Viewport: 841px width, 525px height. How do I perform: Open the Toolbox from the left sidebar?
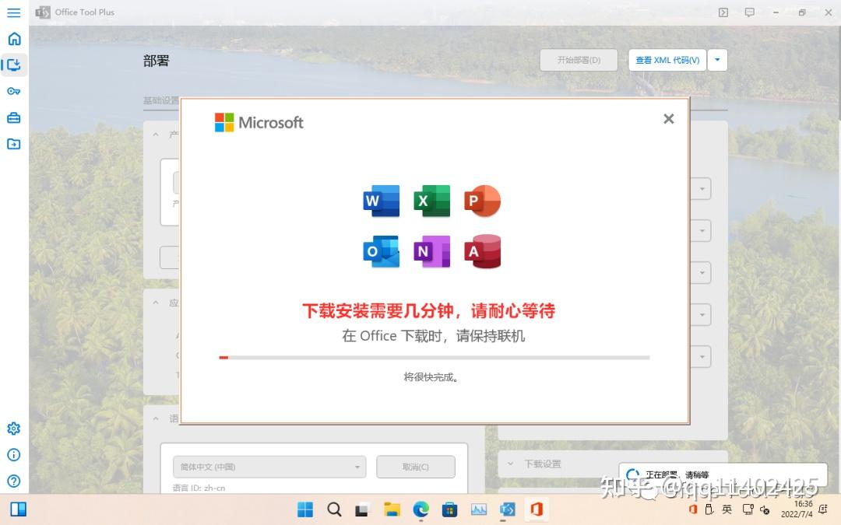(13, 117)
